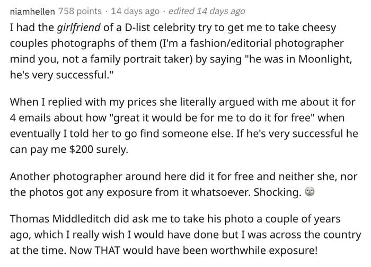This screenshot has height=267, width=371.
Task: Click the quoted phrase "he's very successful."
Action: coord(62,75)
